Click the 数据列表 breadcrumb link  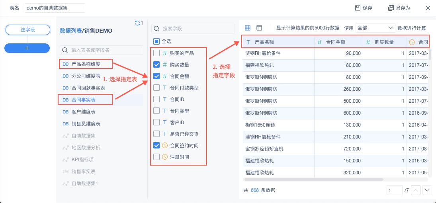(71, 31)
